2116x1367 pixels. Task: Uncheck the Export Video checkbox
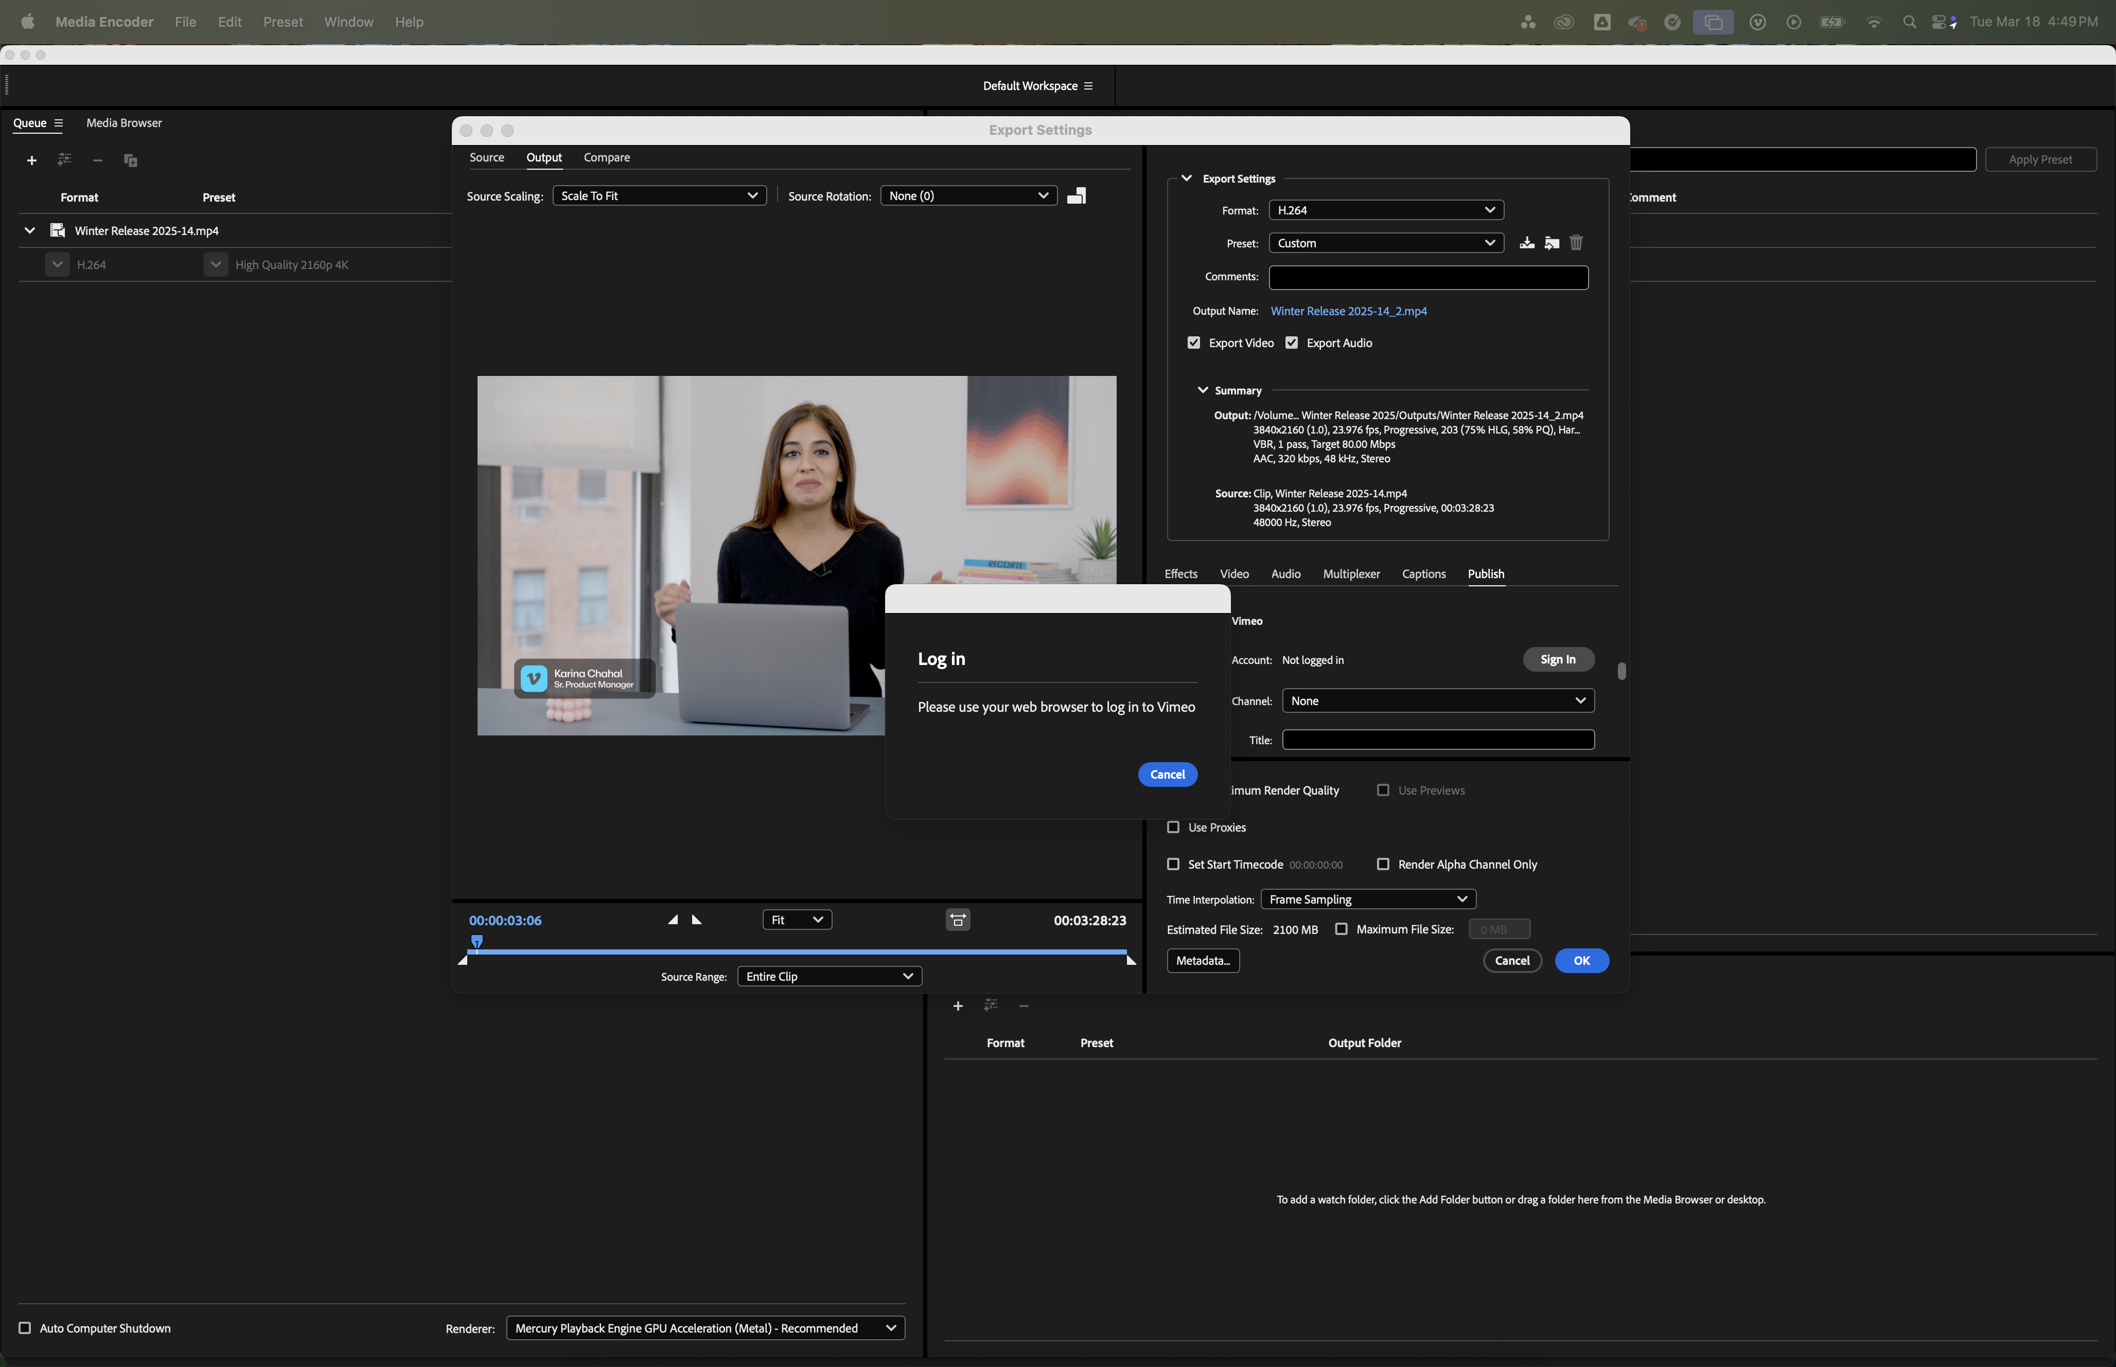click(1194, 343)
